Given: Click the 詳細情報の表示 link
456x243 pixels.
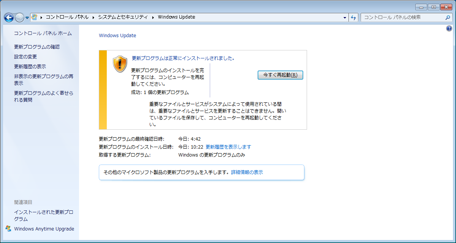Looking at the screenshot, I should tap(247, 172).
